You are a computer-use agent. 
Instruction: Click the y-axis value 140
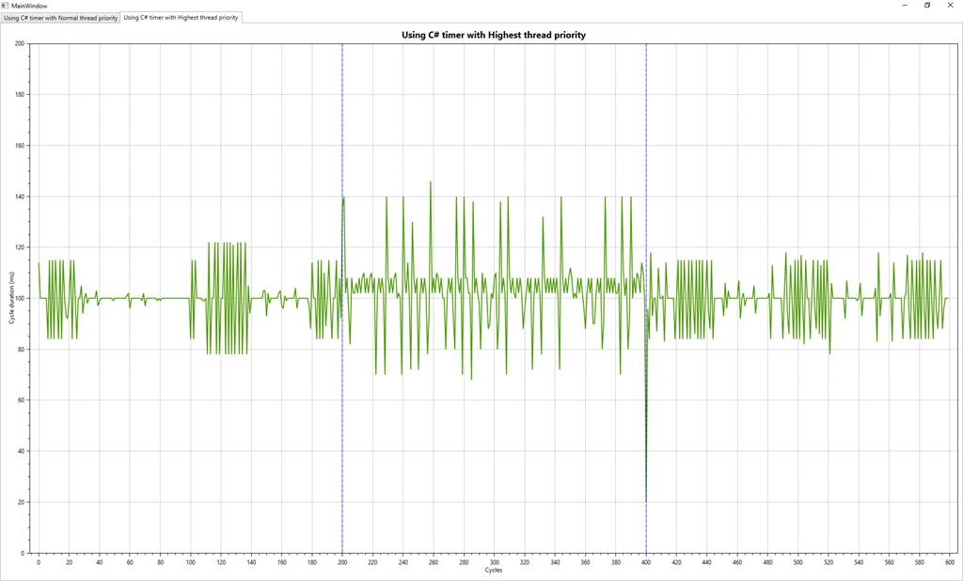click(20, 196)
